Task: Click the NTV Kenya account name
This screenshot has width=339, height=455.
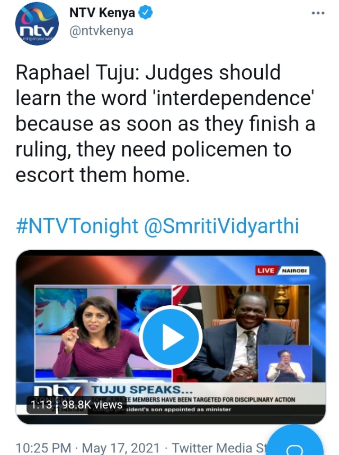Action: pos(102,13)
